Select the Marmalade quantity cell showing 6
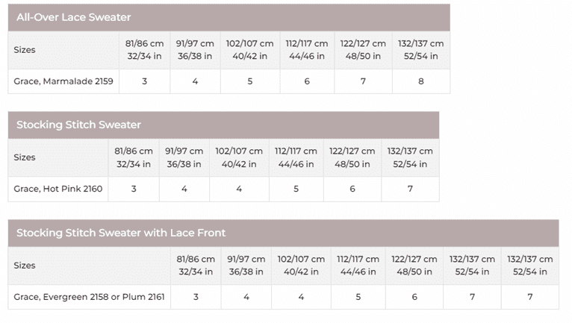Viewport: 572px width, 323px height. tap(307, 81)
